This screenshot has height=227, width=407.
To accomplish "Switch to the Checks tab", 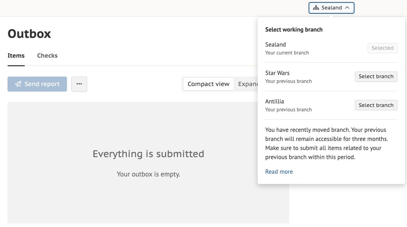I will 47,56.
